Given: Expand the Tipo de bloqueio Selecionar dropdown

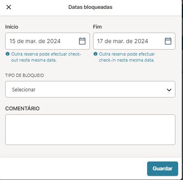Looking at the screenshot, I should click(90, 89).
